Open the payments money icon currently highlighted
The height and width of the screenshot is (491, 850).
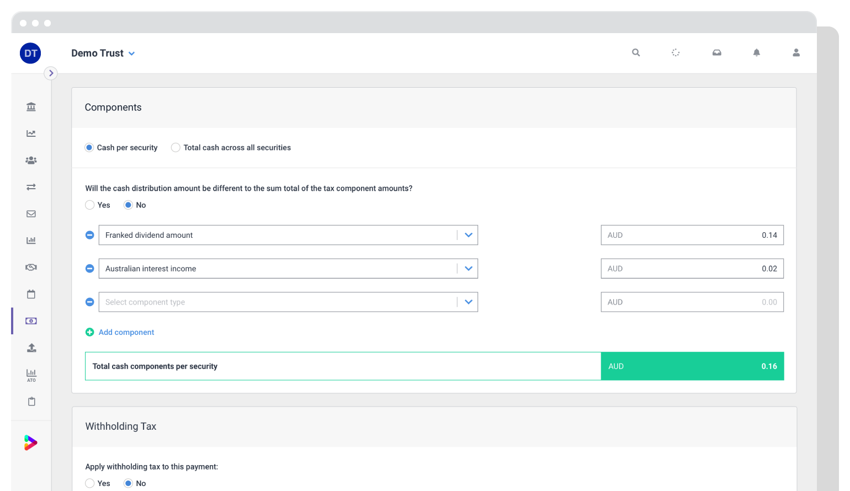click(31, 321)
